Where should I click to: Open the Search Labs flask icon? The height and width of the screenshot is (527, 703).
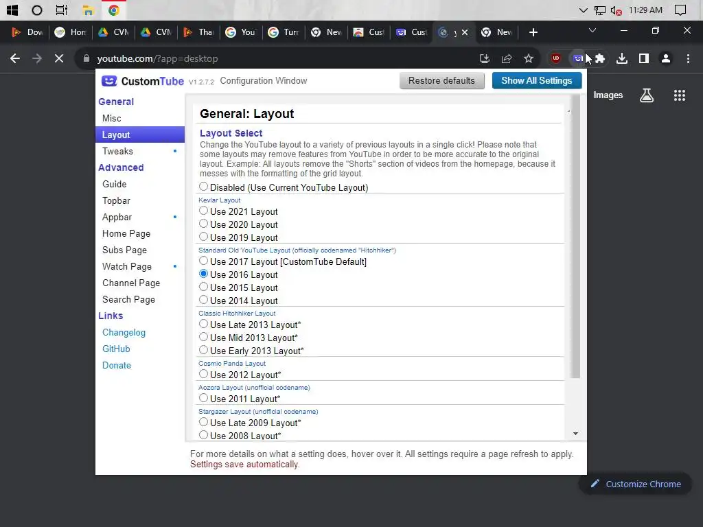pyautogui.click(x=647, y=95)
